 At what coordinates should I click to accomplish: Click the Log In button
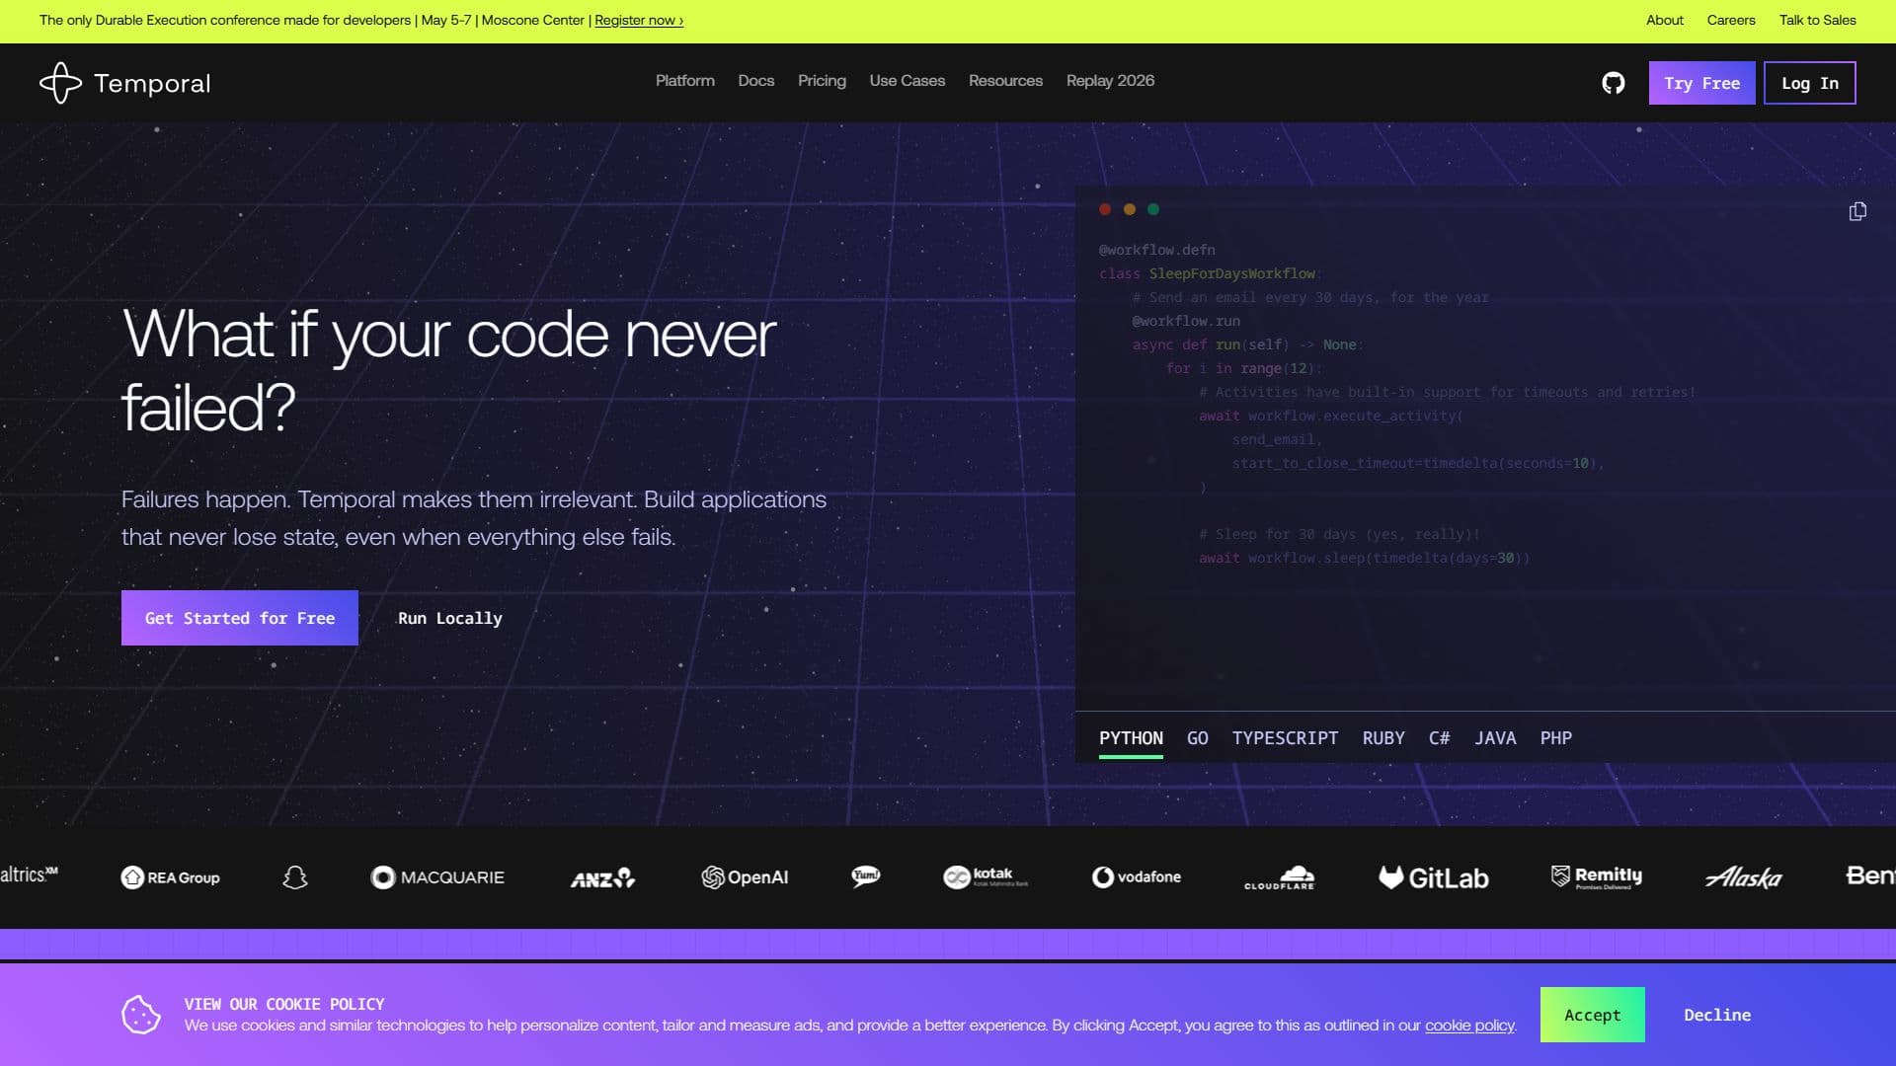coord(1809,83)
